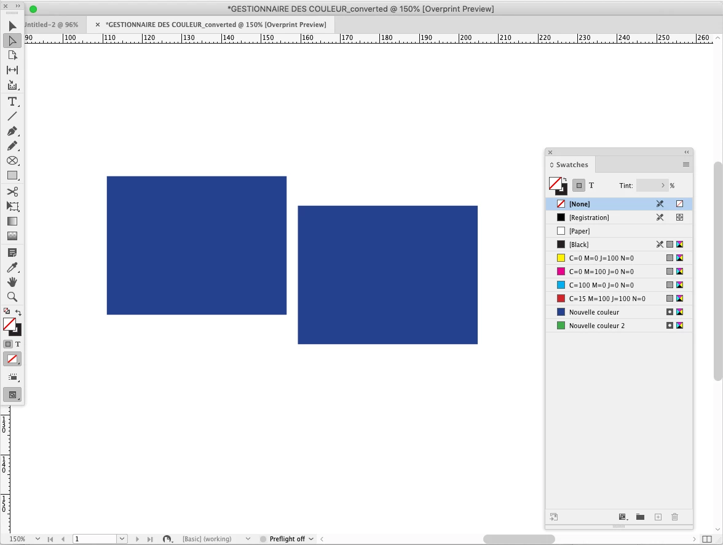Toggle fill and stroke box in toolbox

[12, 327]
